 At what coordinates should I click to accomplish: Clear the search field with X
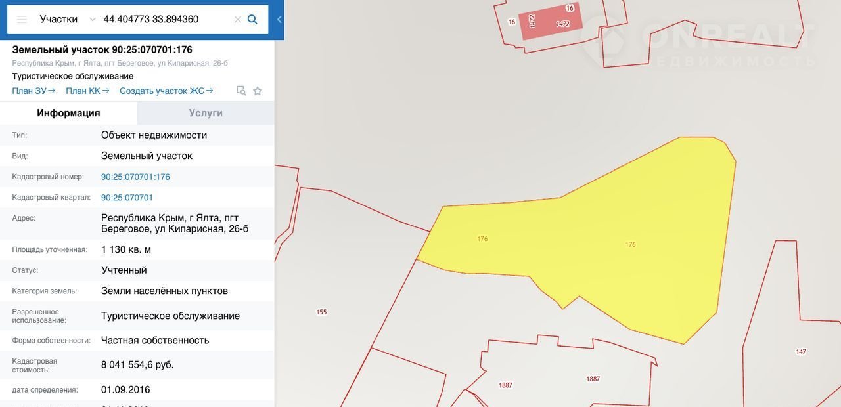click(x=238, y=20)
